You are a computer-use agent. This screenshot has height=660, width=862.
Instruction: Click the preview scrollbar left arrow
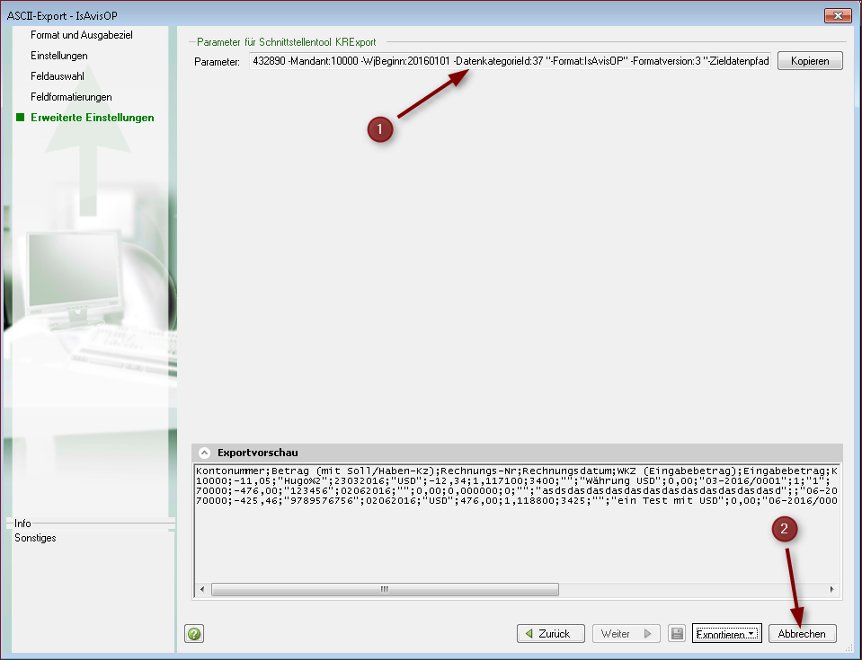[201, 589]
